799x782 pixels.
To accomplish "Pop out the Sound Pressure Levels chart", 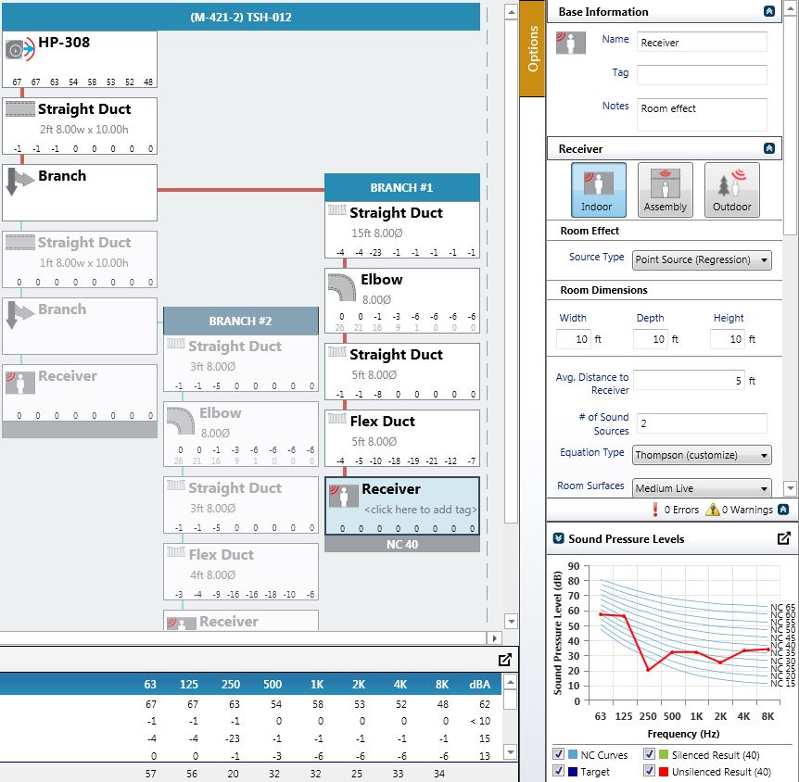I will tap(784, 538).
